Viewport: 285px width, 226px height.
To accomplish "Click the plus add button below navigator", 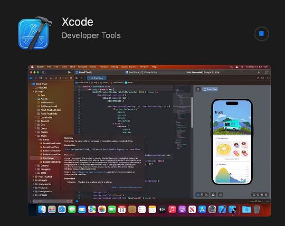I will [x=31, y=201].
